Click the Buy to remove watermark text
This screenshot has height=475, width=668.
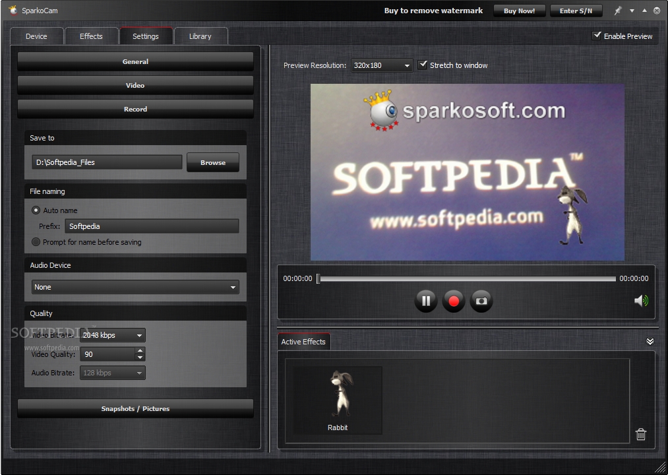coord(433,11)
